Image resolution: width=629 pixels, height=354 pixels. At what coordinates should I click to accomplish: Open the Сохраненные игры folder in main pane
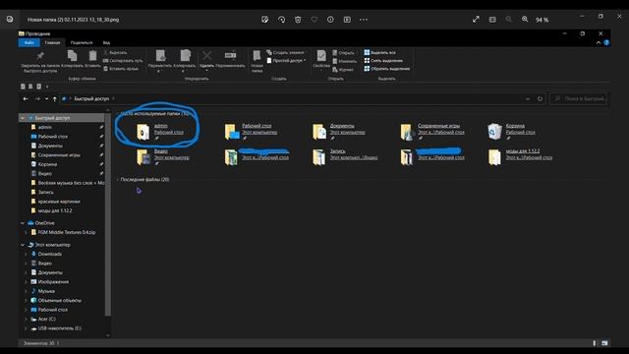point(432,131)
